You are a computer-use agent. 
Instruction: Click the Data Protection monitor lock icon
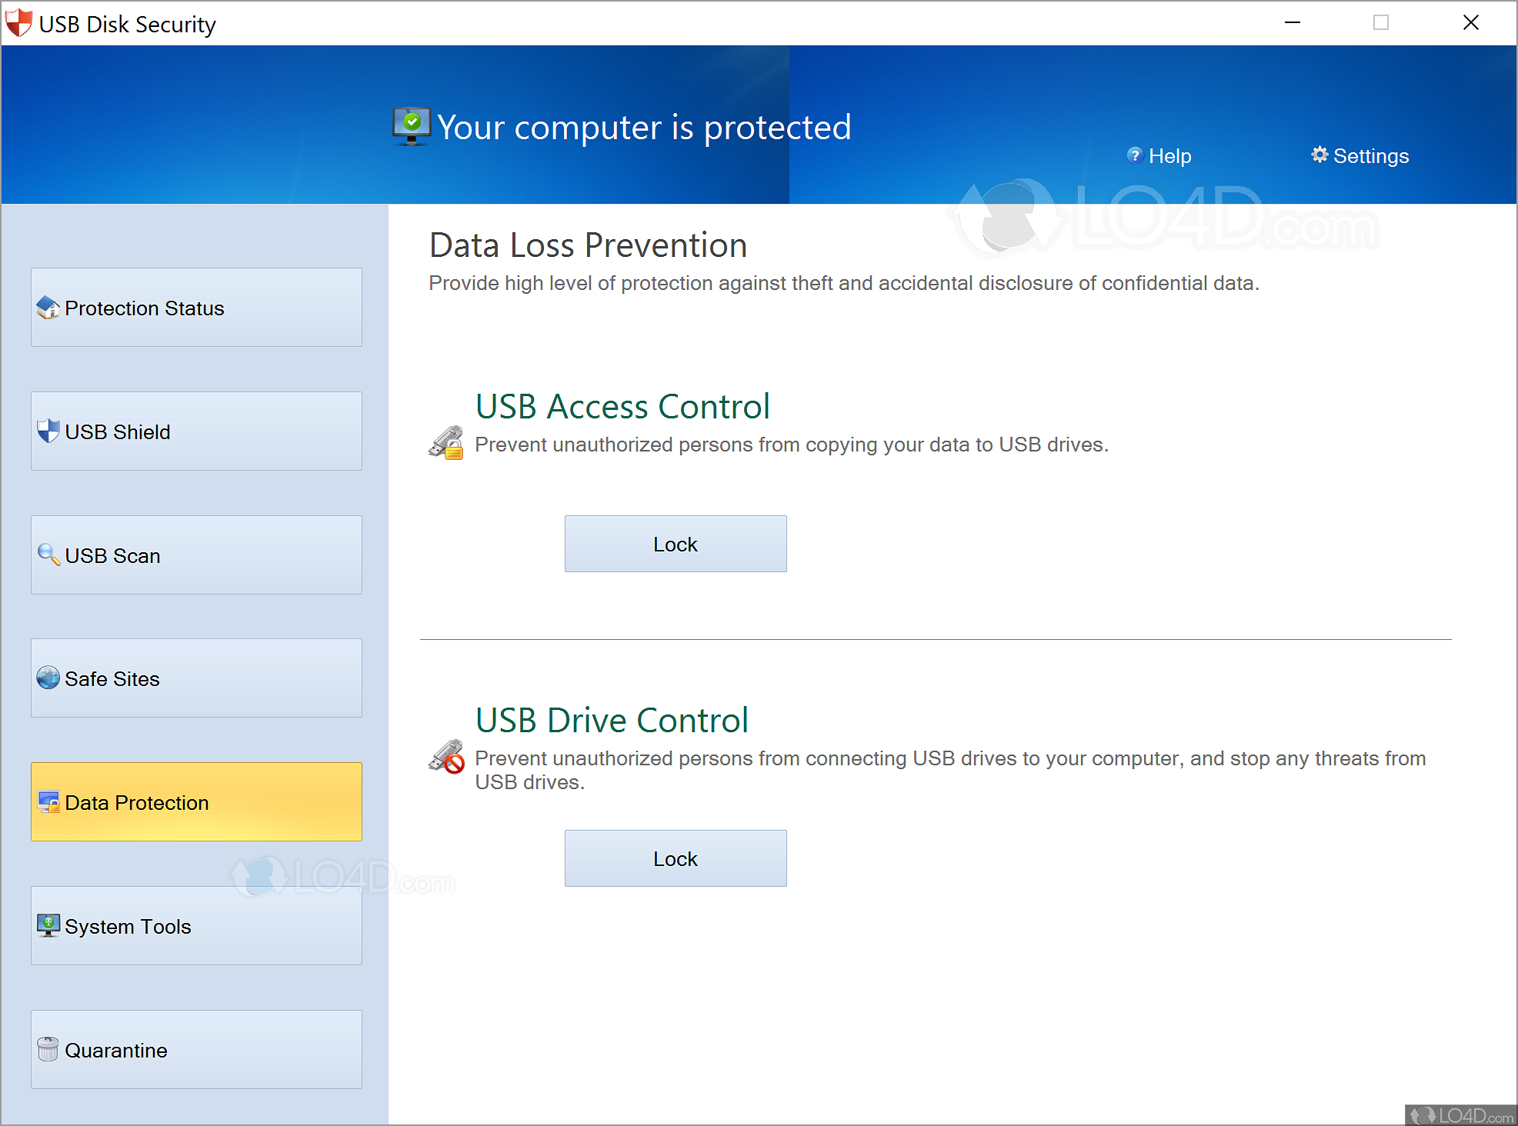pyautogui.click(x=48, y=802)
